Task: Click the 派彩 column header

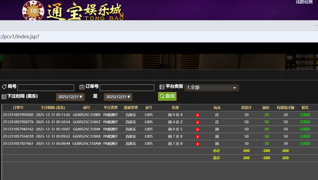Action: [x=266, y=108]
